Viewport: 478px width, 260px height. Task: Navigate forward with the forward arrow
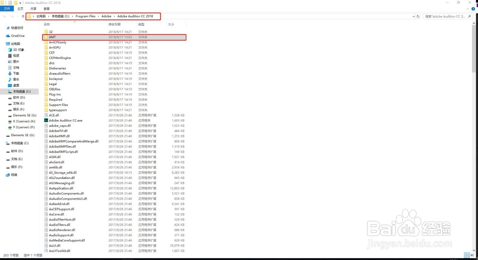point(12,16)
